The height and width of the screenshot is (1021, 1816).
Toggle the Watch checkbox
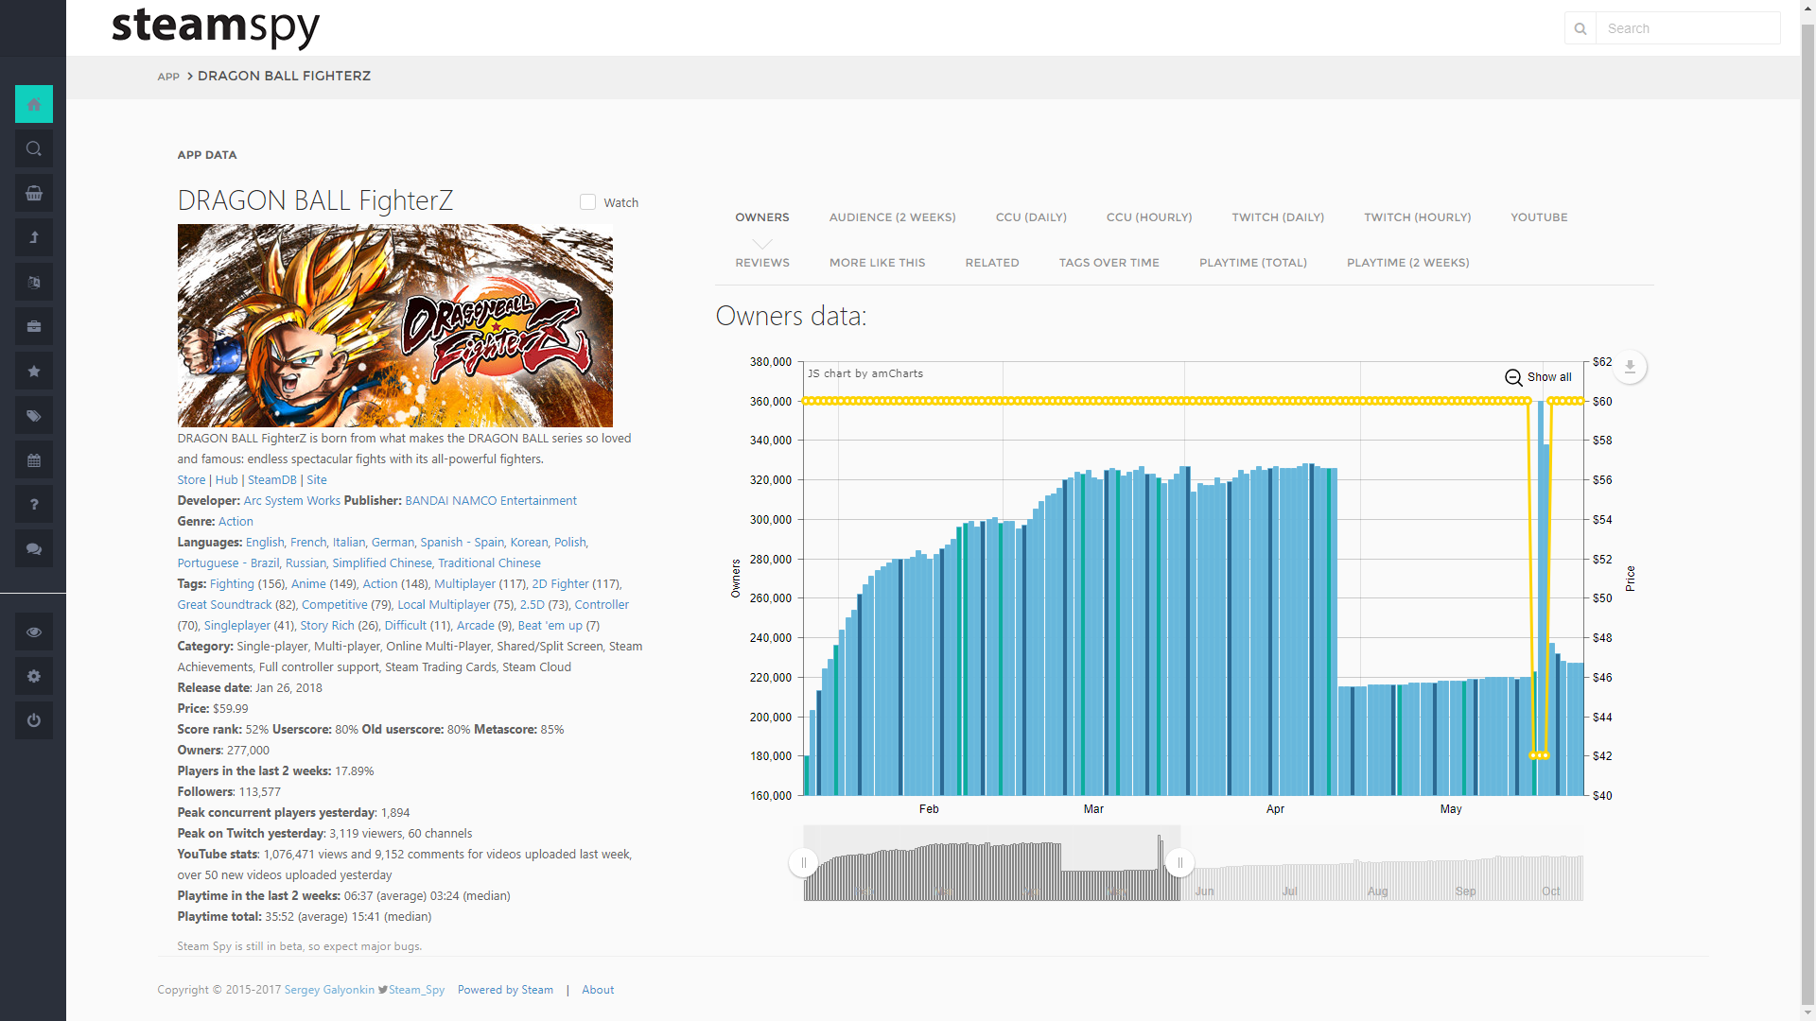(x=587, y=202)
